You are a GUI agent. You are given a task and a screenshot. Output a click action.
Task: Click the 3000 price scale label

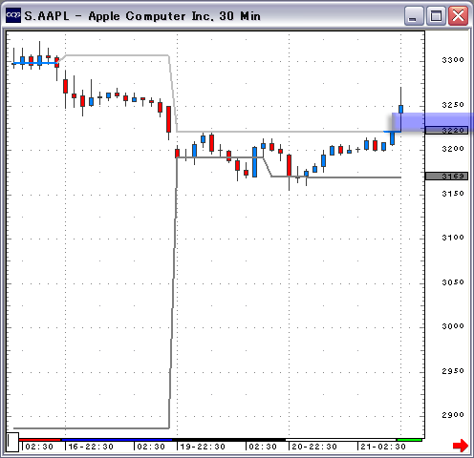coord(453,326)
